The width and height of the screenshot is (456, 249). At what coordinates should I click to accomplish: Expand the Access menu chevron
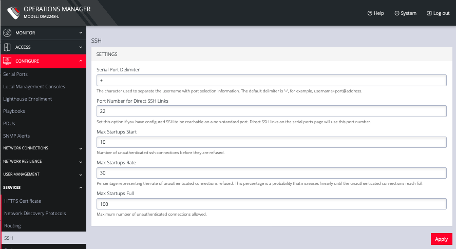tap(81, 47)
